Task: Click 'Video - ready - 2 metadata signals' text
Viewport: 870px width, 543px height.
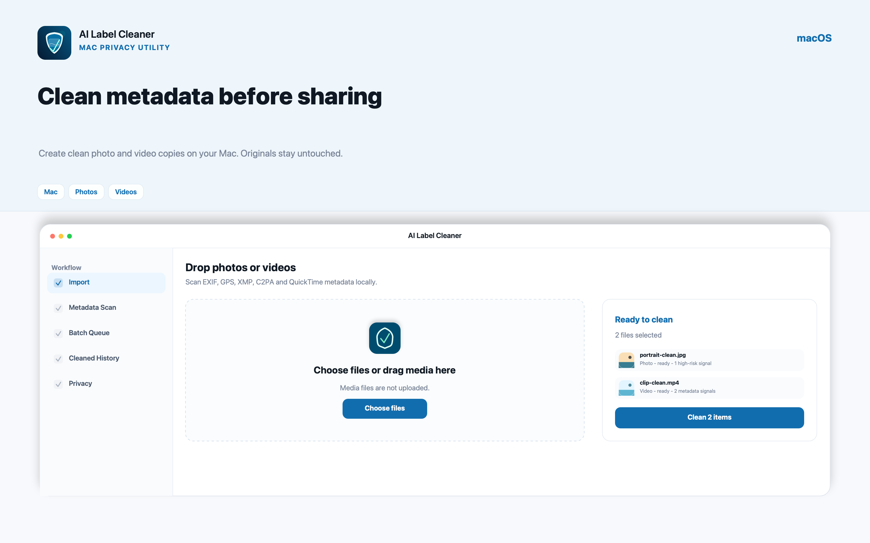Action: (x=677, y=391)
